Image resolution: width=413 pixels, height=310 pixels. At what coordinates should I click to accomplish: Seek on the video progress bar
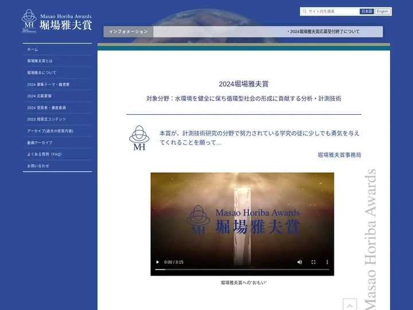(242, 269)
